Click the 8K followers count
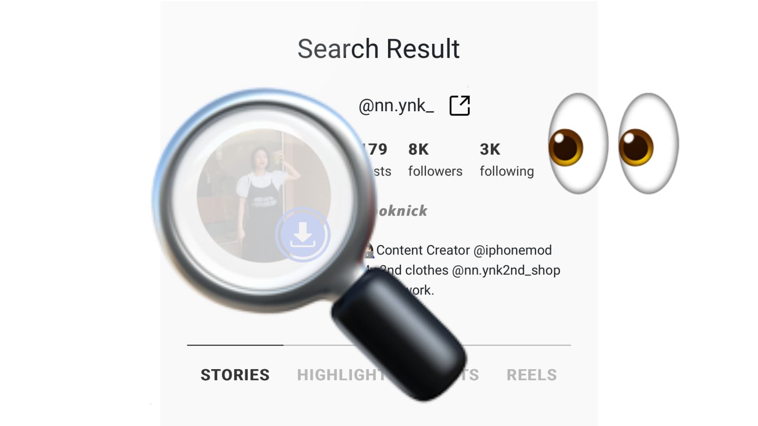 pyautogui.click(x=418, y=149)
